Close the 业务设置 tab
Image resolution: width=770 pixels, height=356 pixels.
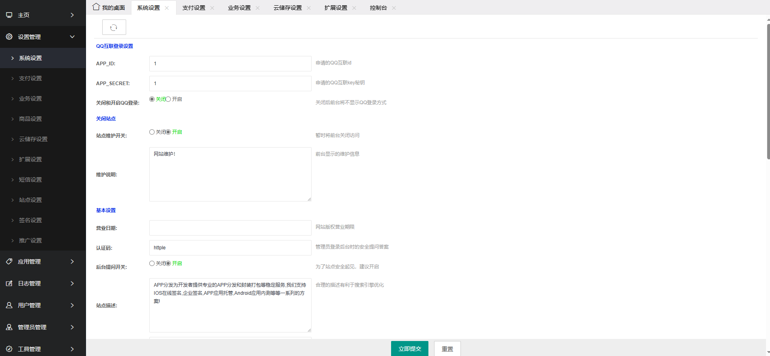[258, 8]
